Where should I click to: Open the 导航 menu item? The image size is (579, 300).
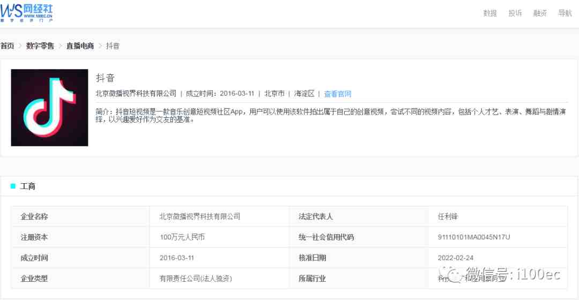pos(565,13)
